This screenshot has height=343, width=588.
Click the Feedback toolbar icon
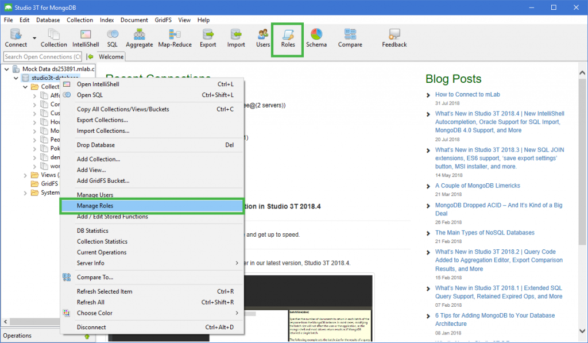[394, 38]
